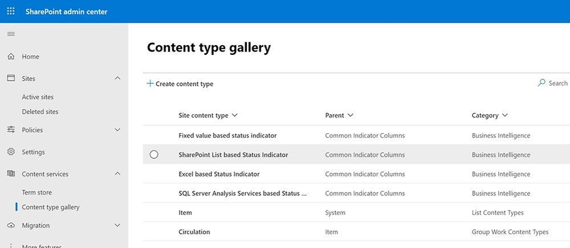Image resolution: width=570 pixels, height=248 pixels.
Task: Click the Sites window icon
Action: point(11,78)
